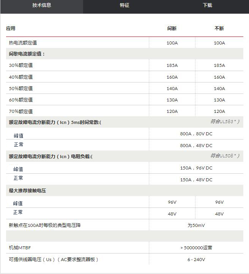Viewport: 249px width, 274px height.
Task: Switch to the 技术信息 tab
Action: point(42,5)
